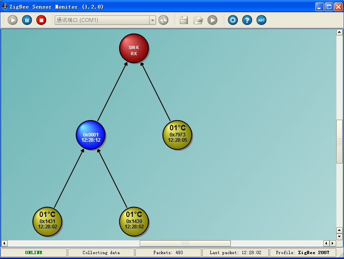Click the replay log play icon
Viewport: 344px width, 259px height.
click(212, 20)
